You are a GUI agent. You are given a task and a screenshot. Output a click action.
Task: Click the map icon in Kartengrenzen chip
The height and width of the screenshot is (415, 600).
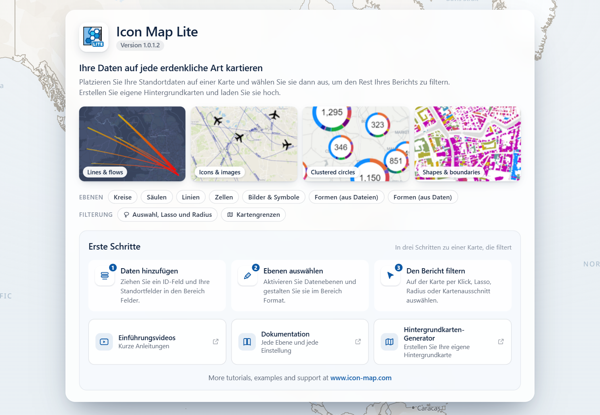pyautogui.click(x=230, y=215)
